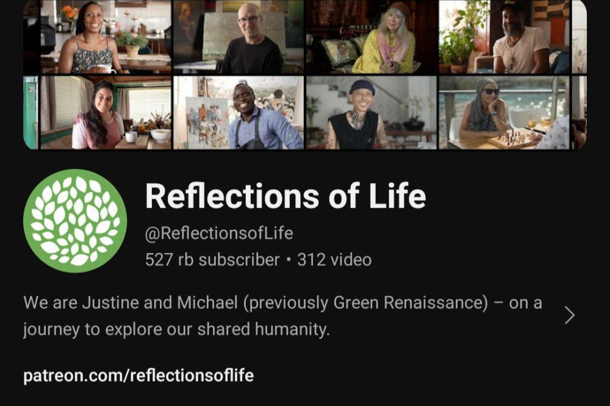Click banner photo of long-haired woman with mug

tap(106, 113)
